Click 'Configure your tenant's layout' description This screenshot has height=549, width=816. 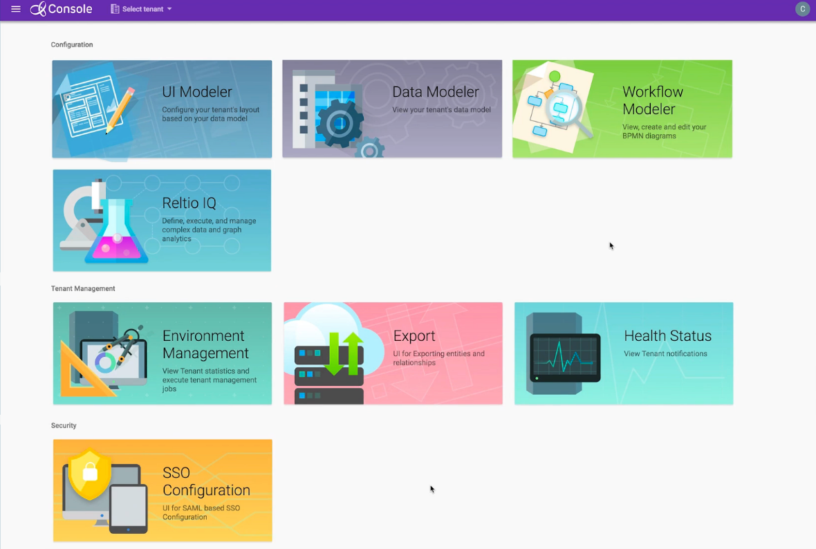[210, 114]
